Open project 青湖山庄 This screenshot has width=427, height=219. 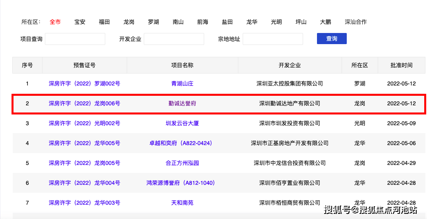tap(182, 83)
